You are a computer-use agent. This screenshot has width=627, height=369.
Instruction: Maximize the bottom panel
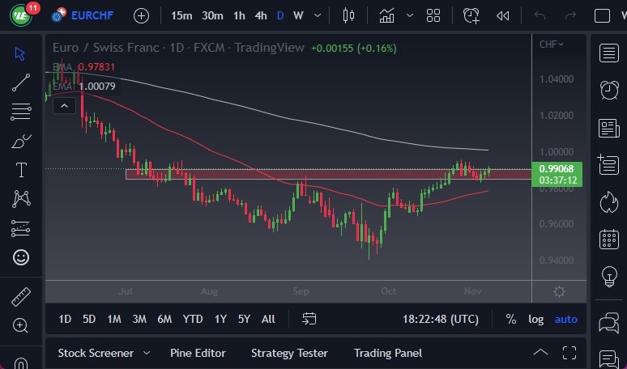(x=569, y=353)
